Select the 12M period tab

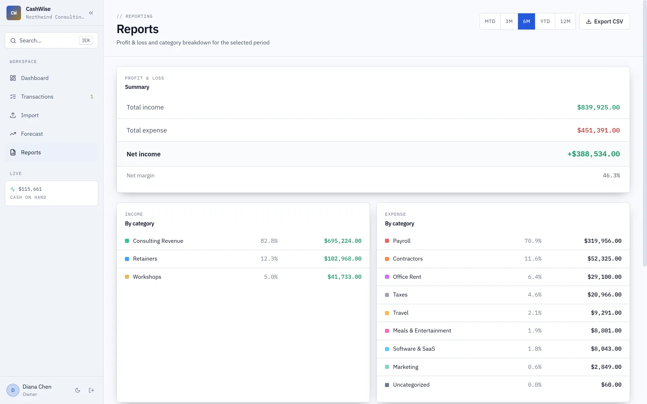(565, 21)
